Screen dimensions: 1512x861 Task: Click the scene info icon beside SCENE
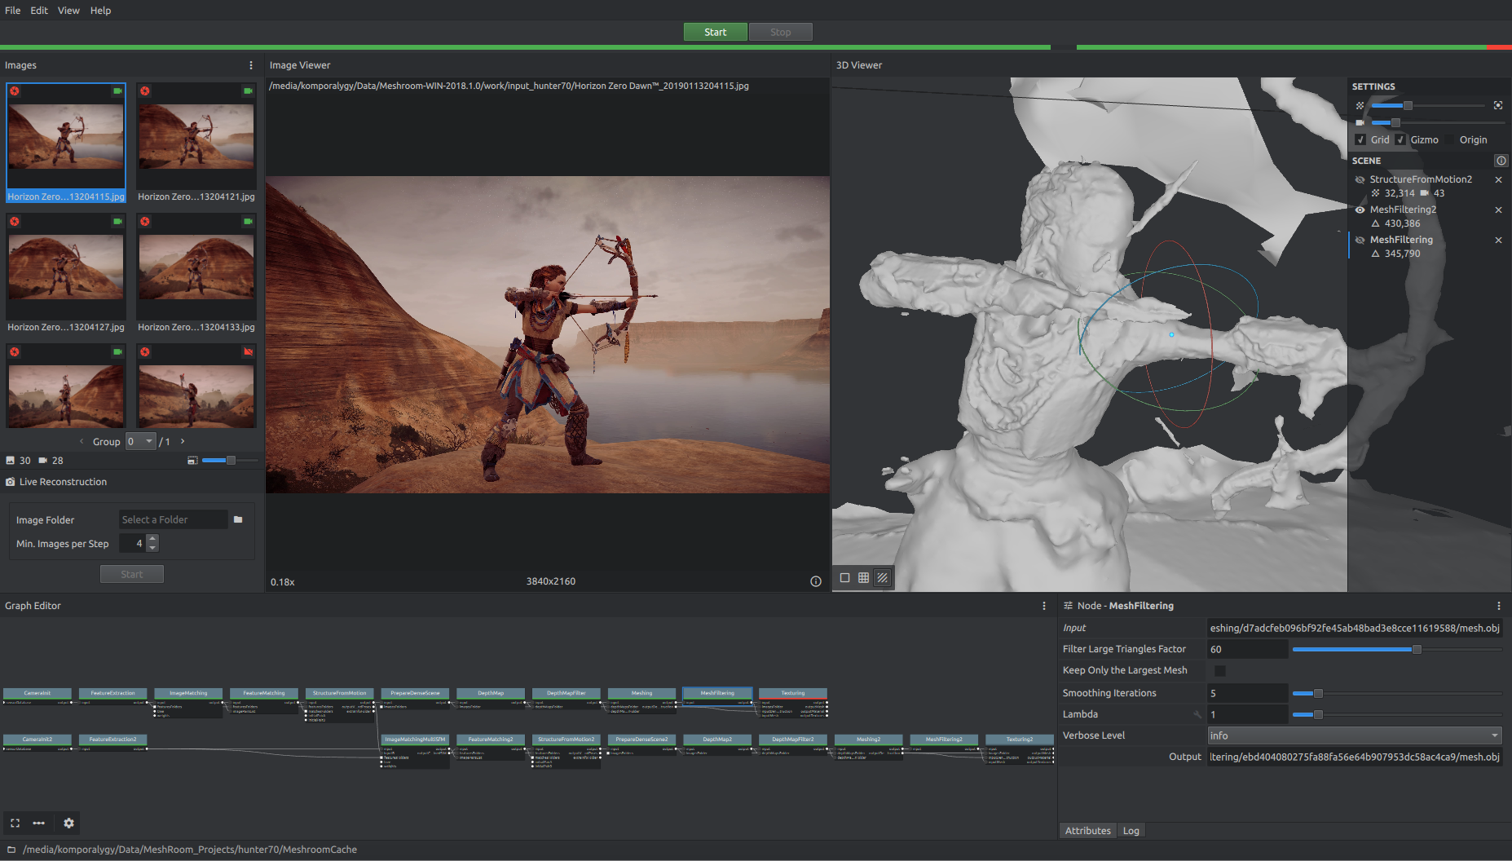(1501, 161)
